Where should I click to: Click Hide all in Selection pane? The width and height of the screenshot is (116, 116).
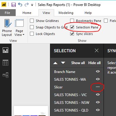94,63
